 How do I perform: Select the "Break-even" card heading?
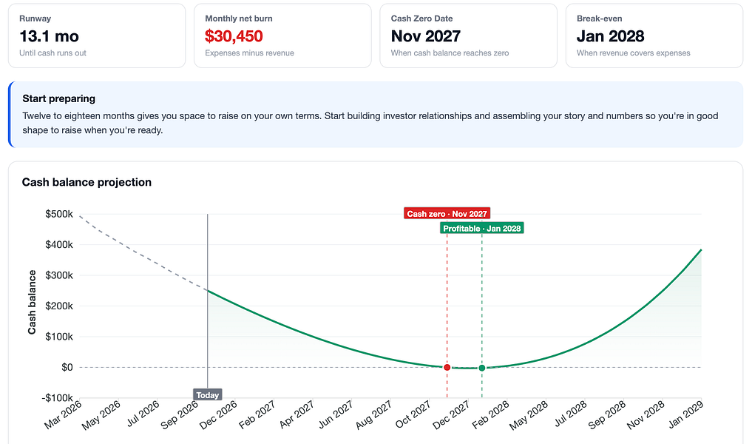click(x=600, y=18)
